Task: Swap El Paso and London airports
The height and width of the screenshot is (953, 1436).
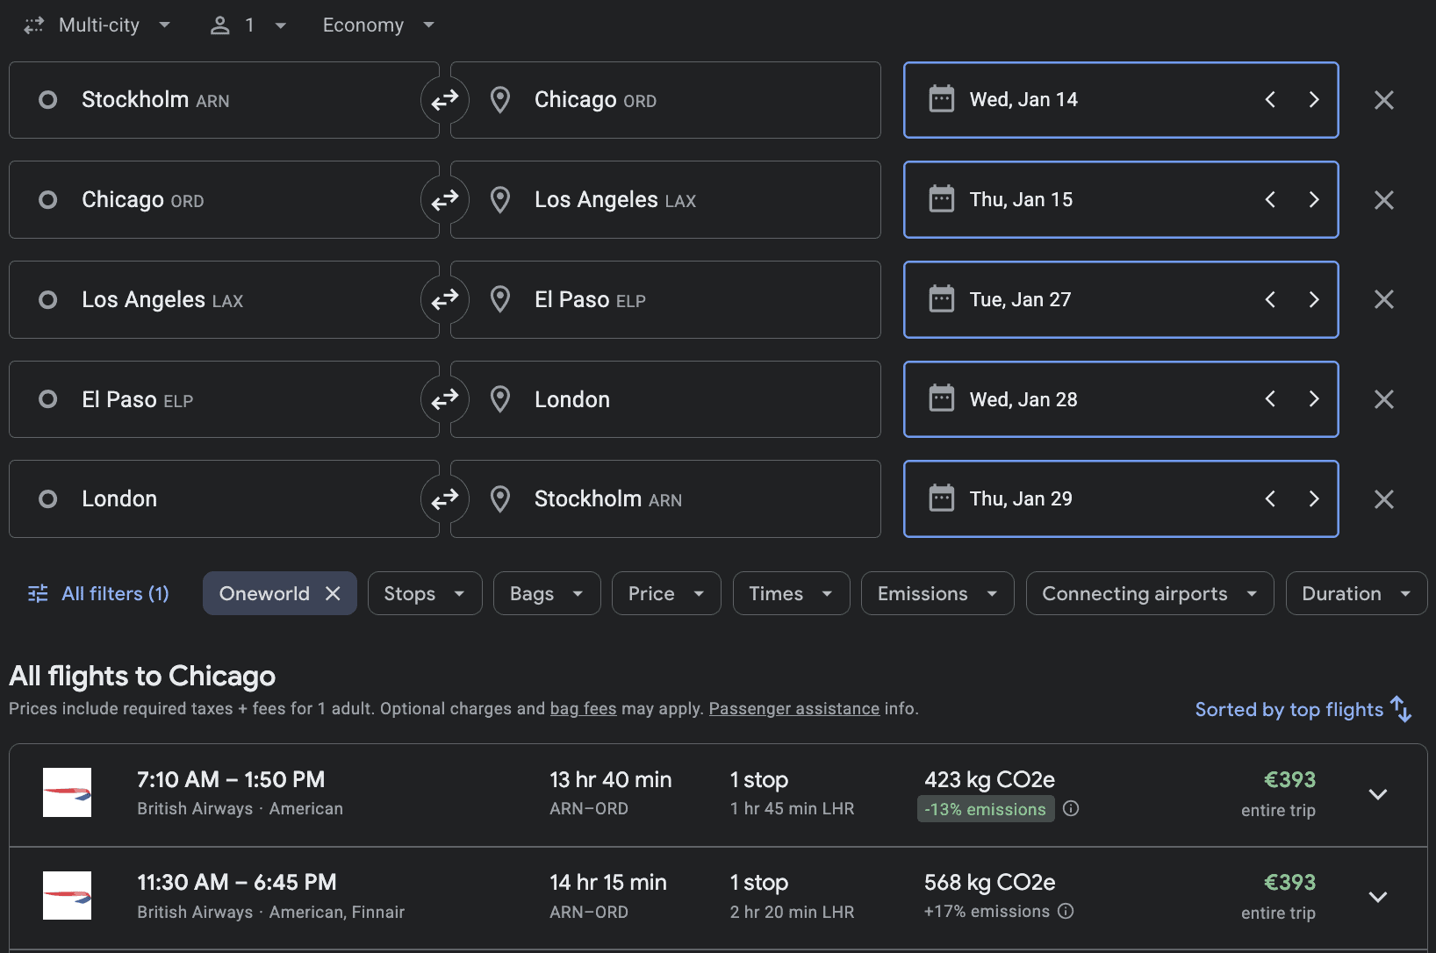Action: [x=444, y=399]
